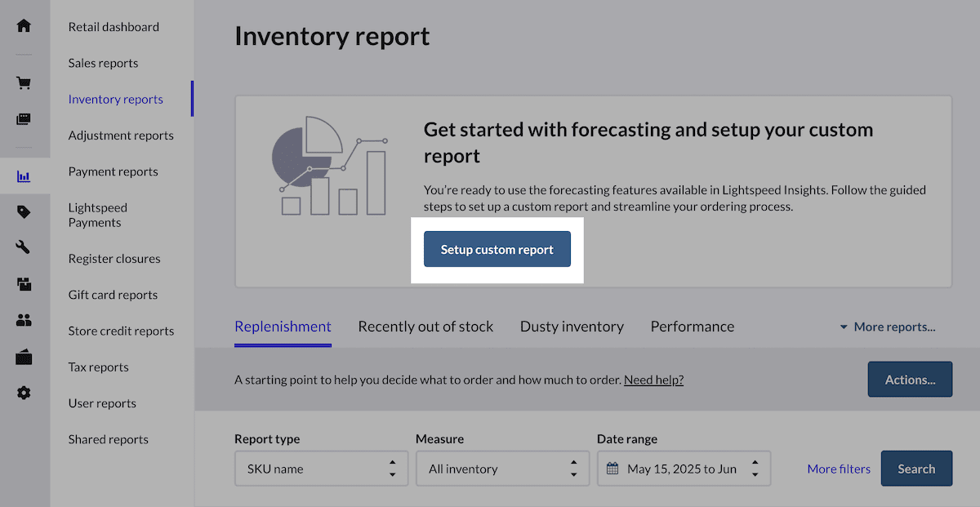Screen dimensions: 980x507
Task: Open Sales reports in the side menu
Action: [x=103, y=63]
